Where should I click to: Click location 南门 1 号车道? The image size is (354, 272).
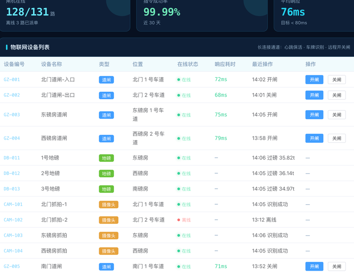pos(148,266)
